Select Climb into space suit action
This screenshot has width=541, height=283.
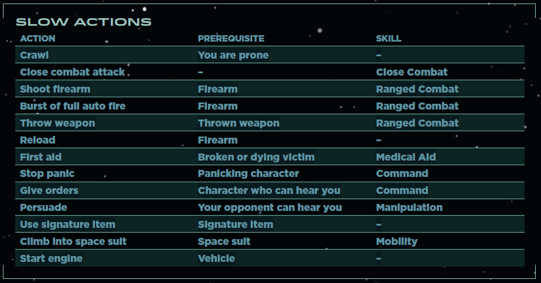point(73,241)
